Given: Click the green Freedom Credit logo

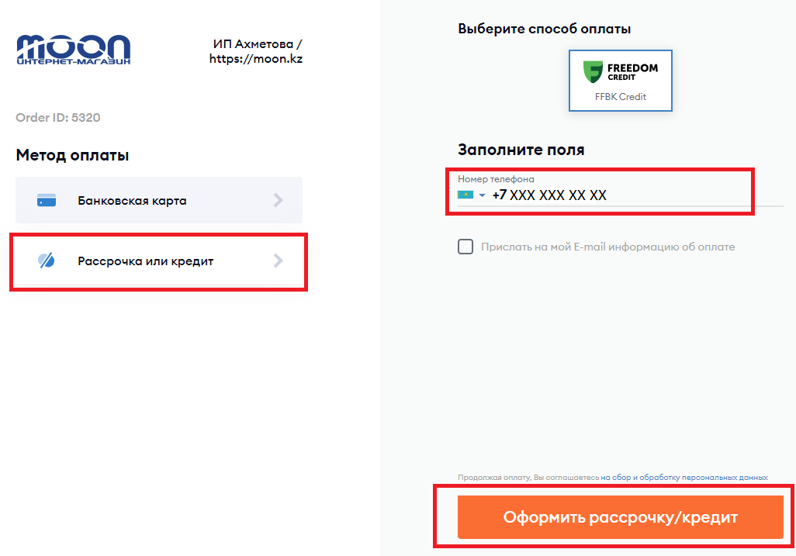Looking at the screenshot, I should click(x=594, y=72).
